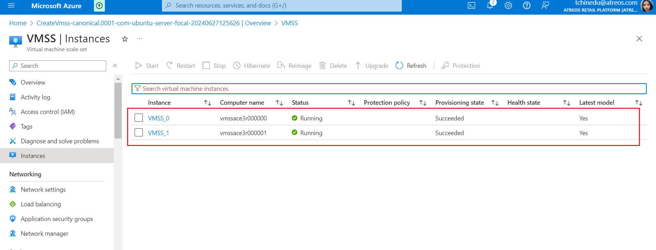Open the portal hamburger menu
The width and height of the screenshot is (656, 250).
11,5
